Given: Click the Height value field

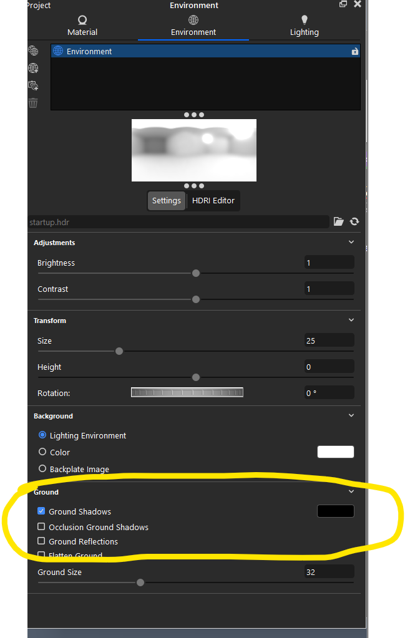Looking at the screenshot, I should click(329, 367).
